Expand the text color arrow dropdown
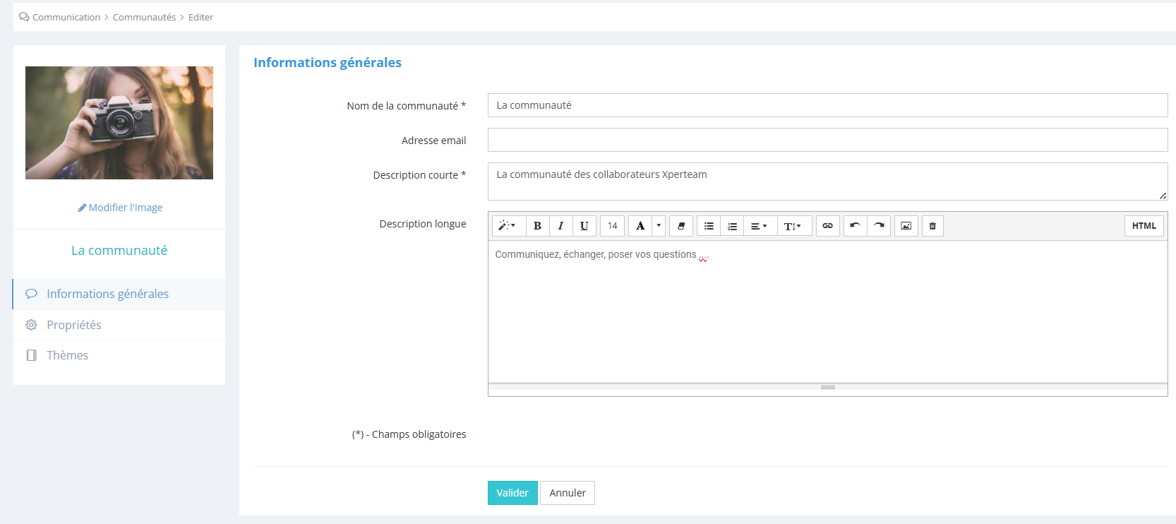The height and width of the screenshot is (524, 1176). (659, 226)
